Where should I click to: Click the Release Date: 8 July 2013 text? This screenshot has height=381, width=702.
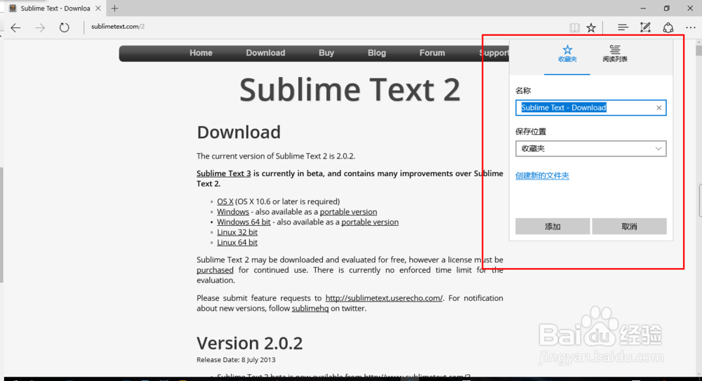tap(236, 360)
